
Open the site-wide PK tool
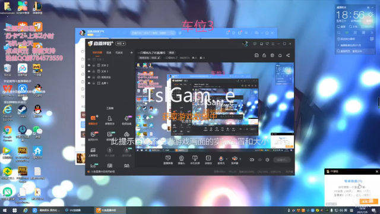[93, 136]
